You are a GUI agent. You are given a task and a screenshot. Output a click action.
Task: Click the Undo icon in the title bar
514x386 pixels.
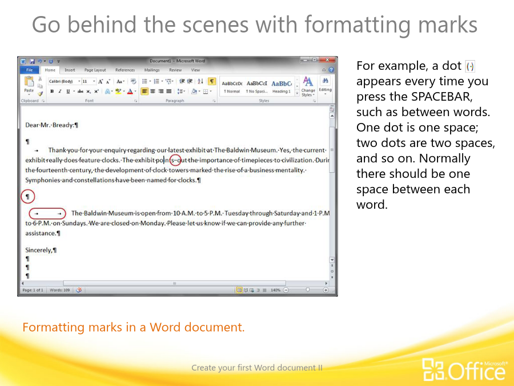39,61
